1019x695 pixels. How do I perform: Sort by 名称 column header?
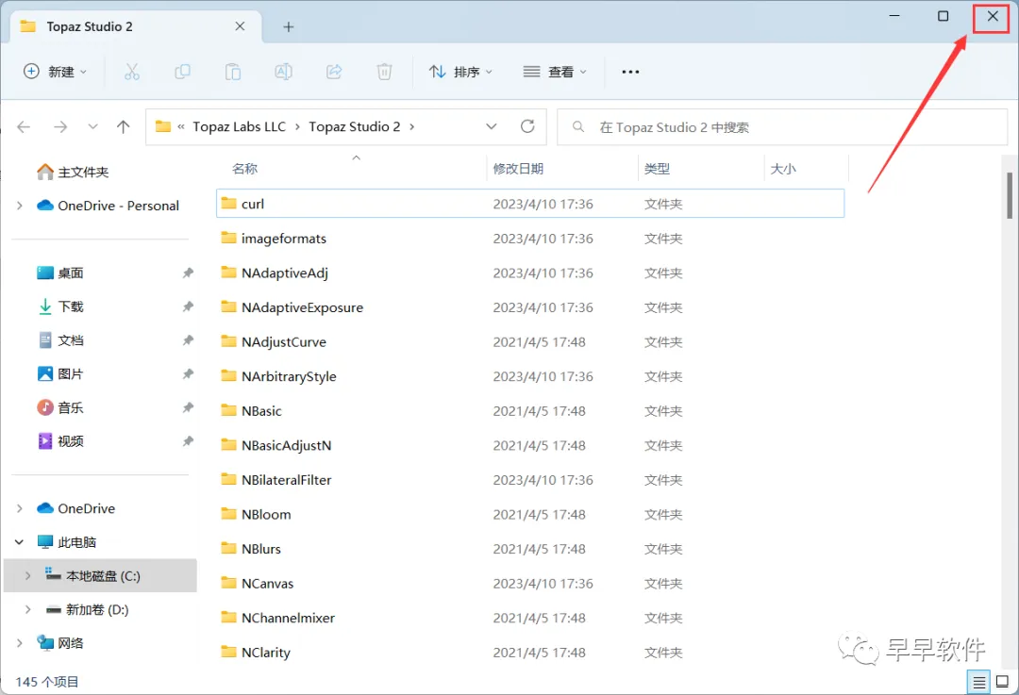coord(245,169)
